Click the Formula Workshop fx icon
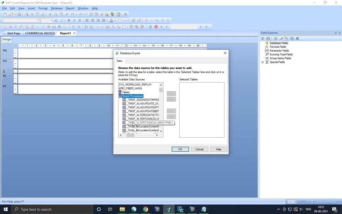 [x=113, y=27]
